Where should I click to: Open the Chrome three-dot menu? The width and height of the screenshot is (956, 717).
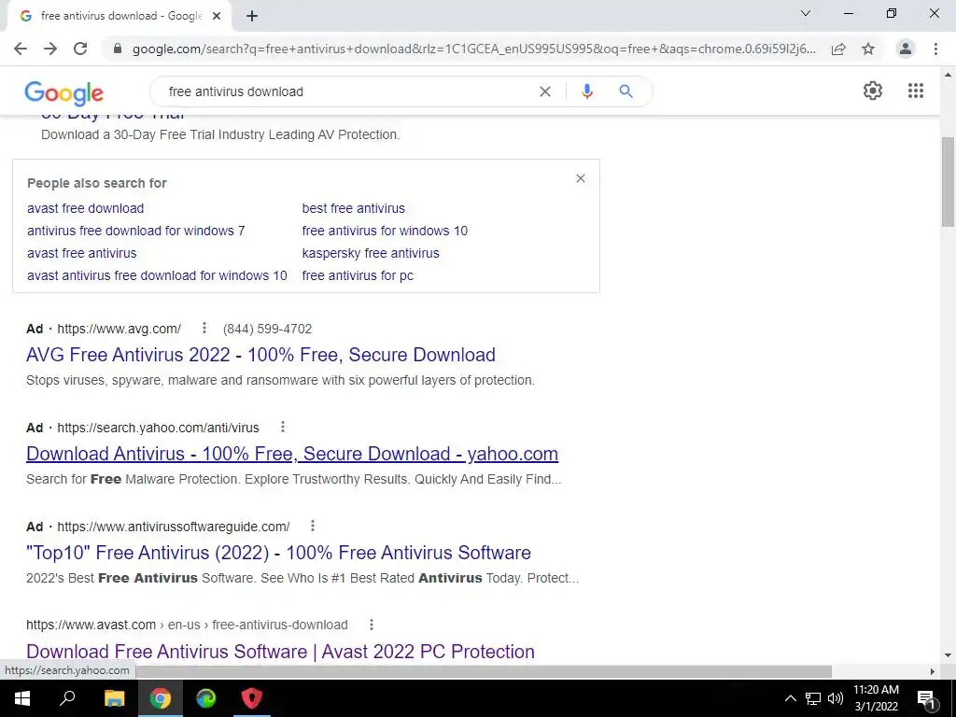click(935, 49)
